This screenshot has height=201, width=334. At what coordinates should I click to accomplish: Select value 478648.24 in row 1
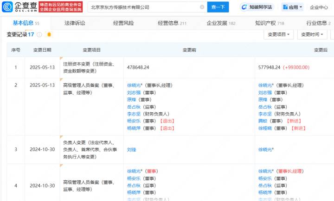[x=138, y=67]
